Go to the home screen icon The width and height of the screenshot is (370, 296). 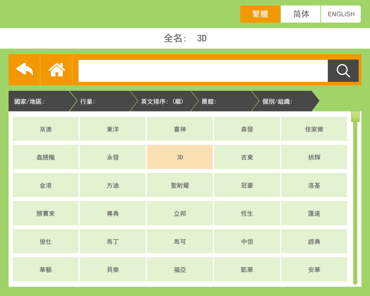pyautogui.click(x=57, y=70)
